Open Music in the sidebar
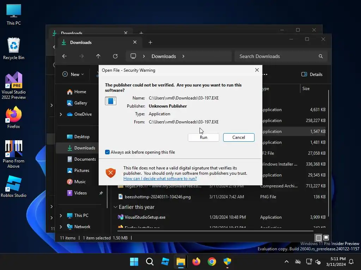 (77, 182)
